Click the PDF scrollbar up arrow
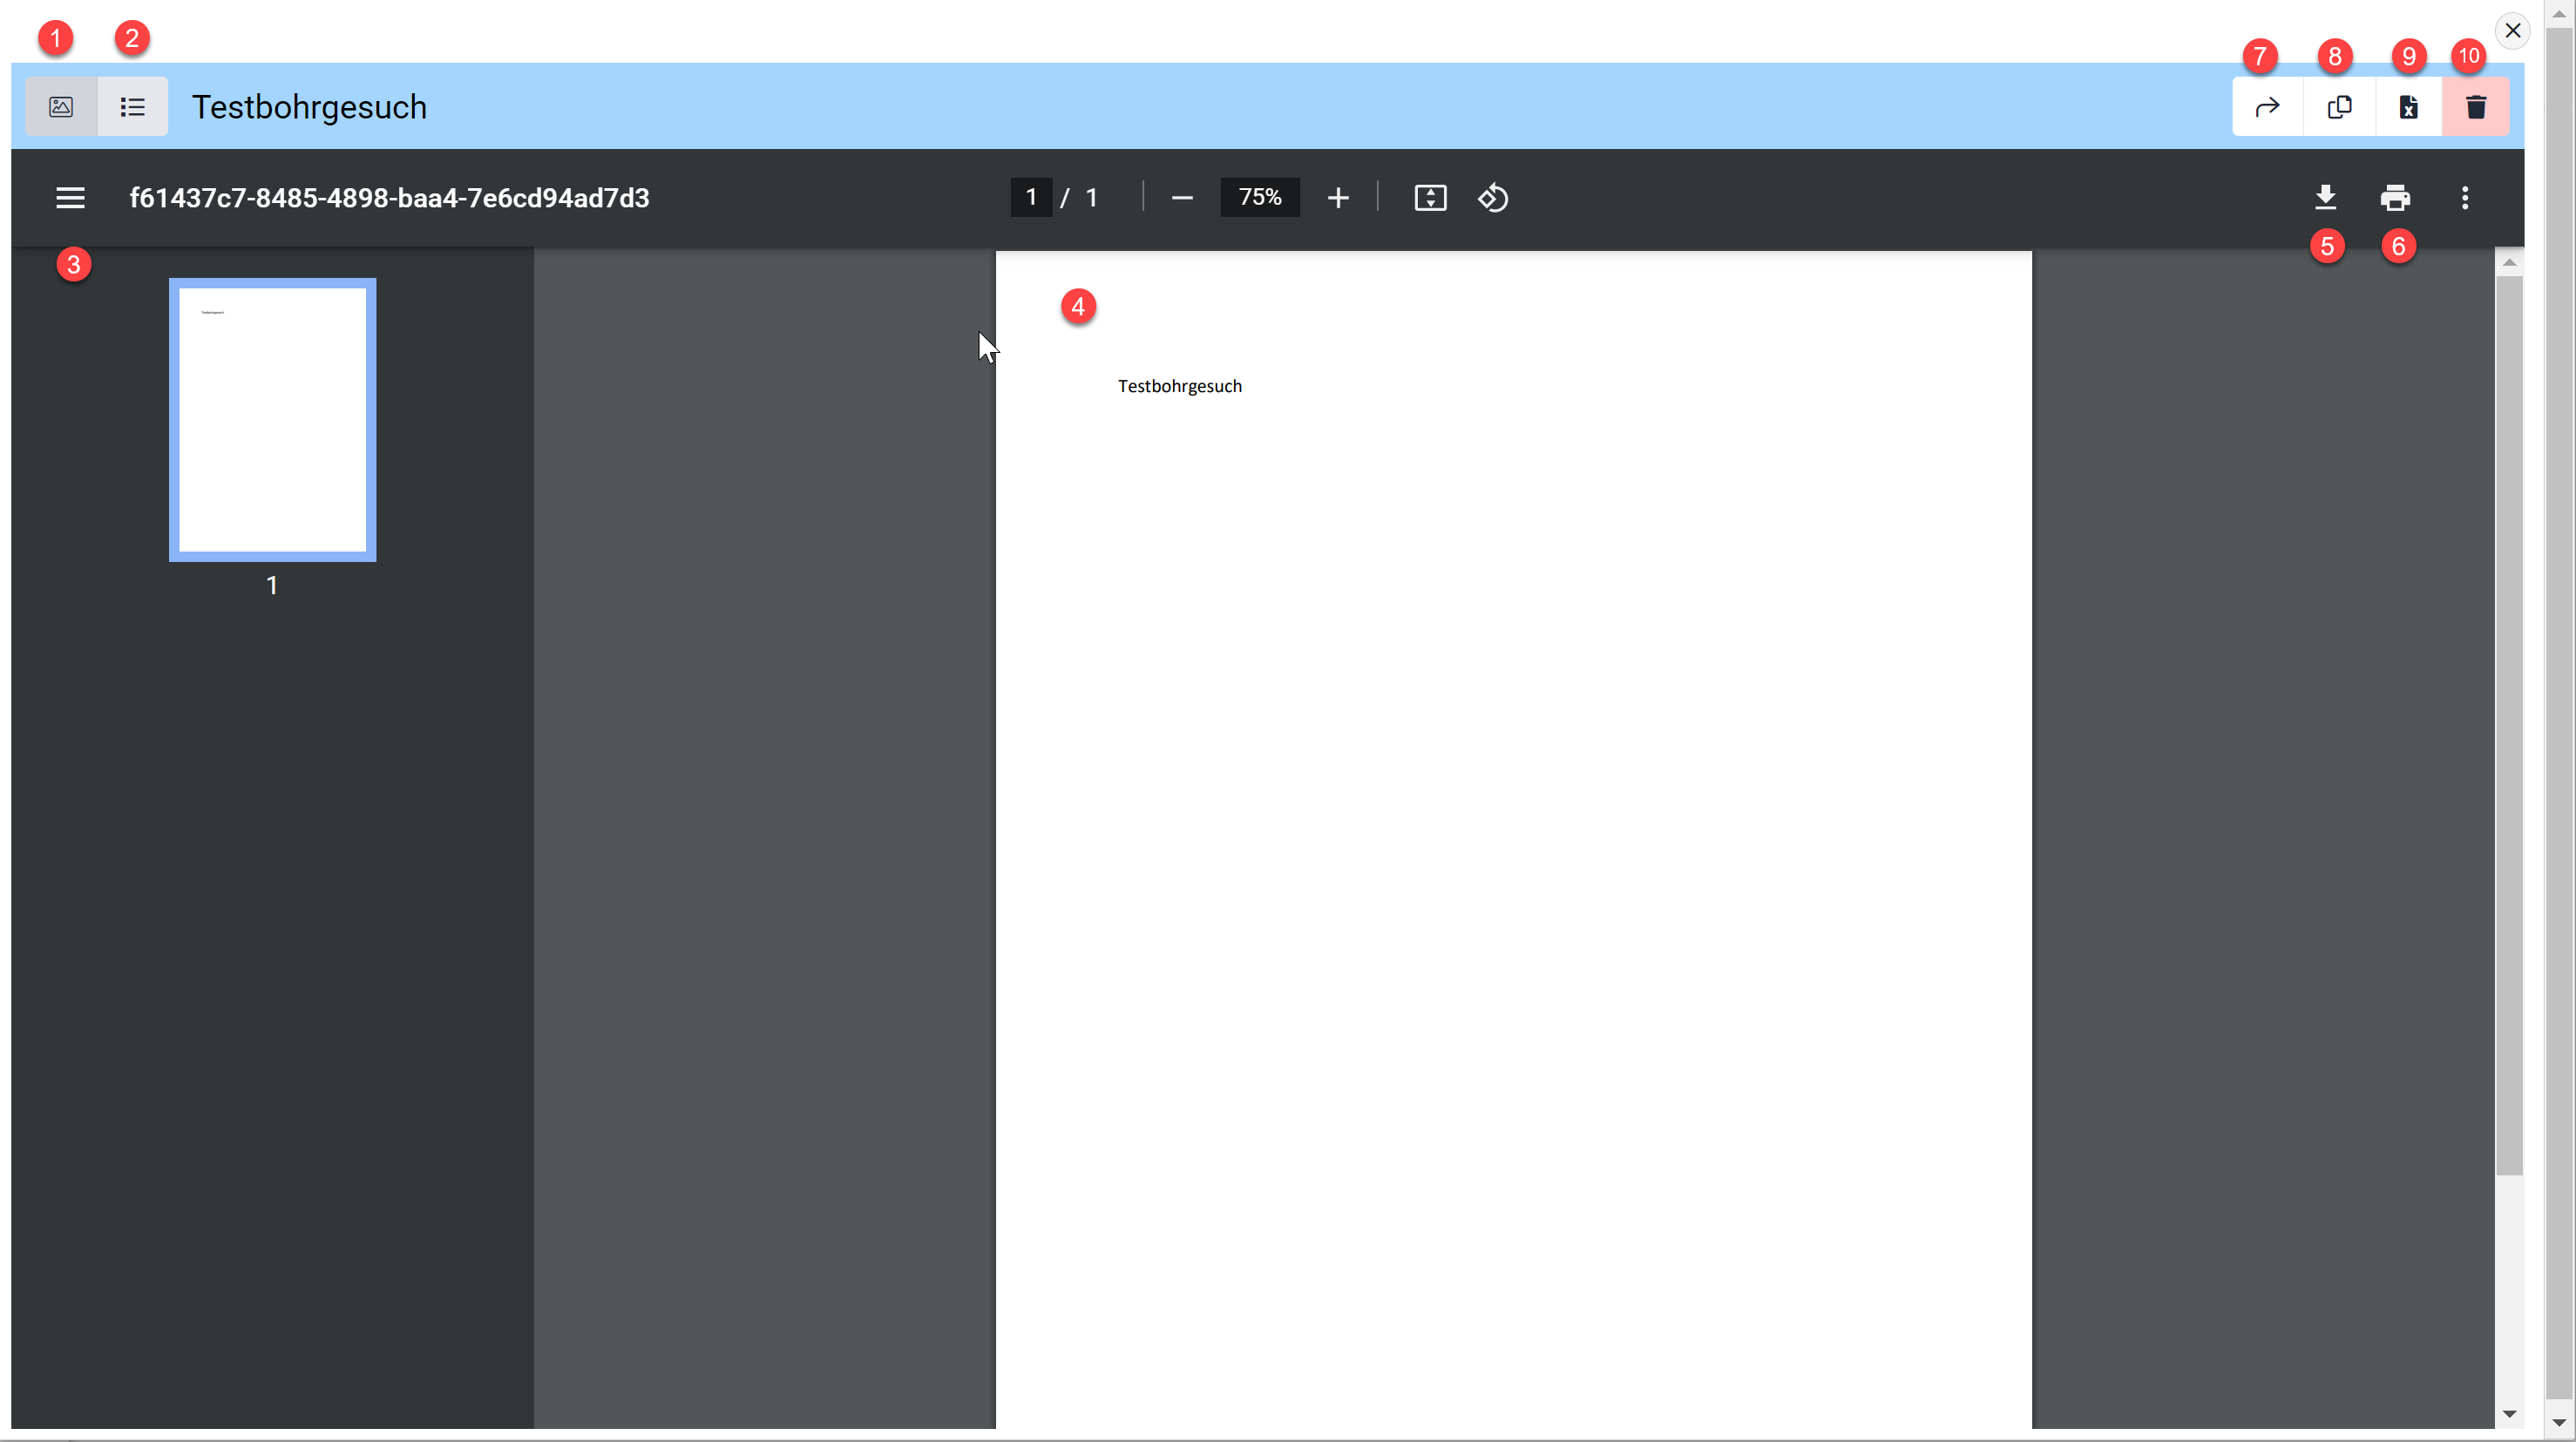The height and width of the screenshot is (1442, 2576). [x=2509, y=263]
